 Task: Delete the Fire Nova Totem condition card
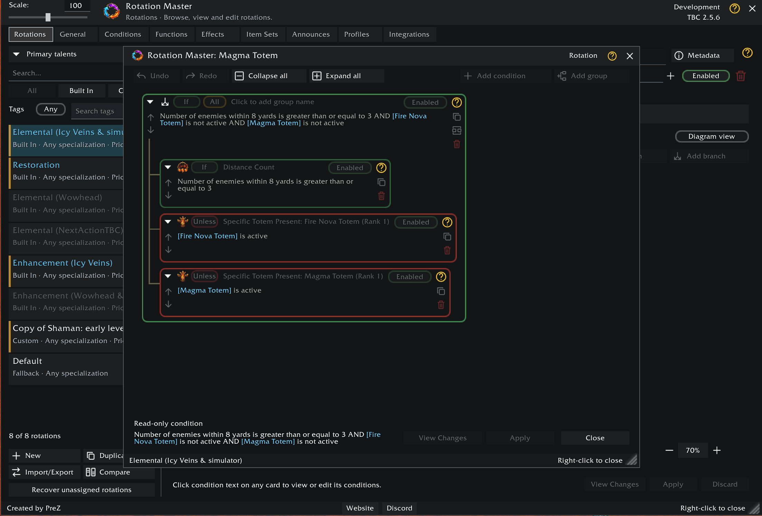(x=447, y=250)
